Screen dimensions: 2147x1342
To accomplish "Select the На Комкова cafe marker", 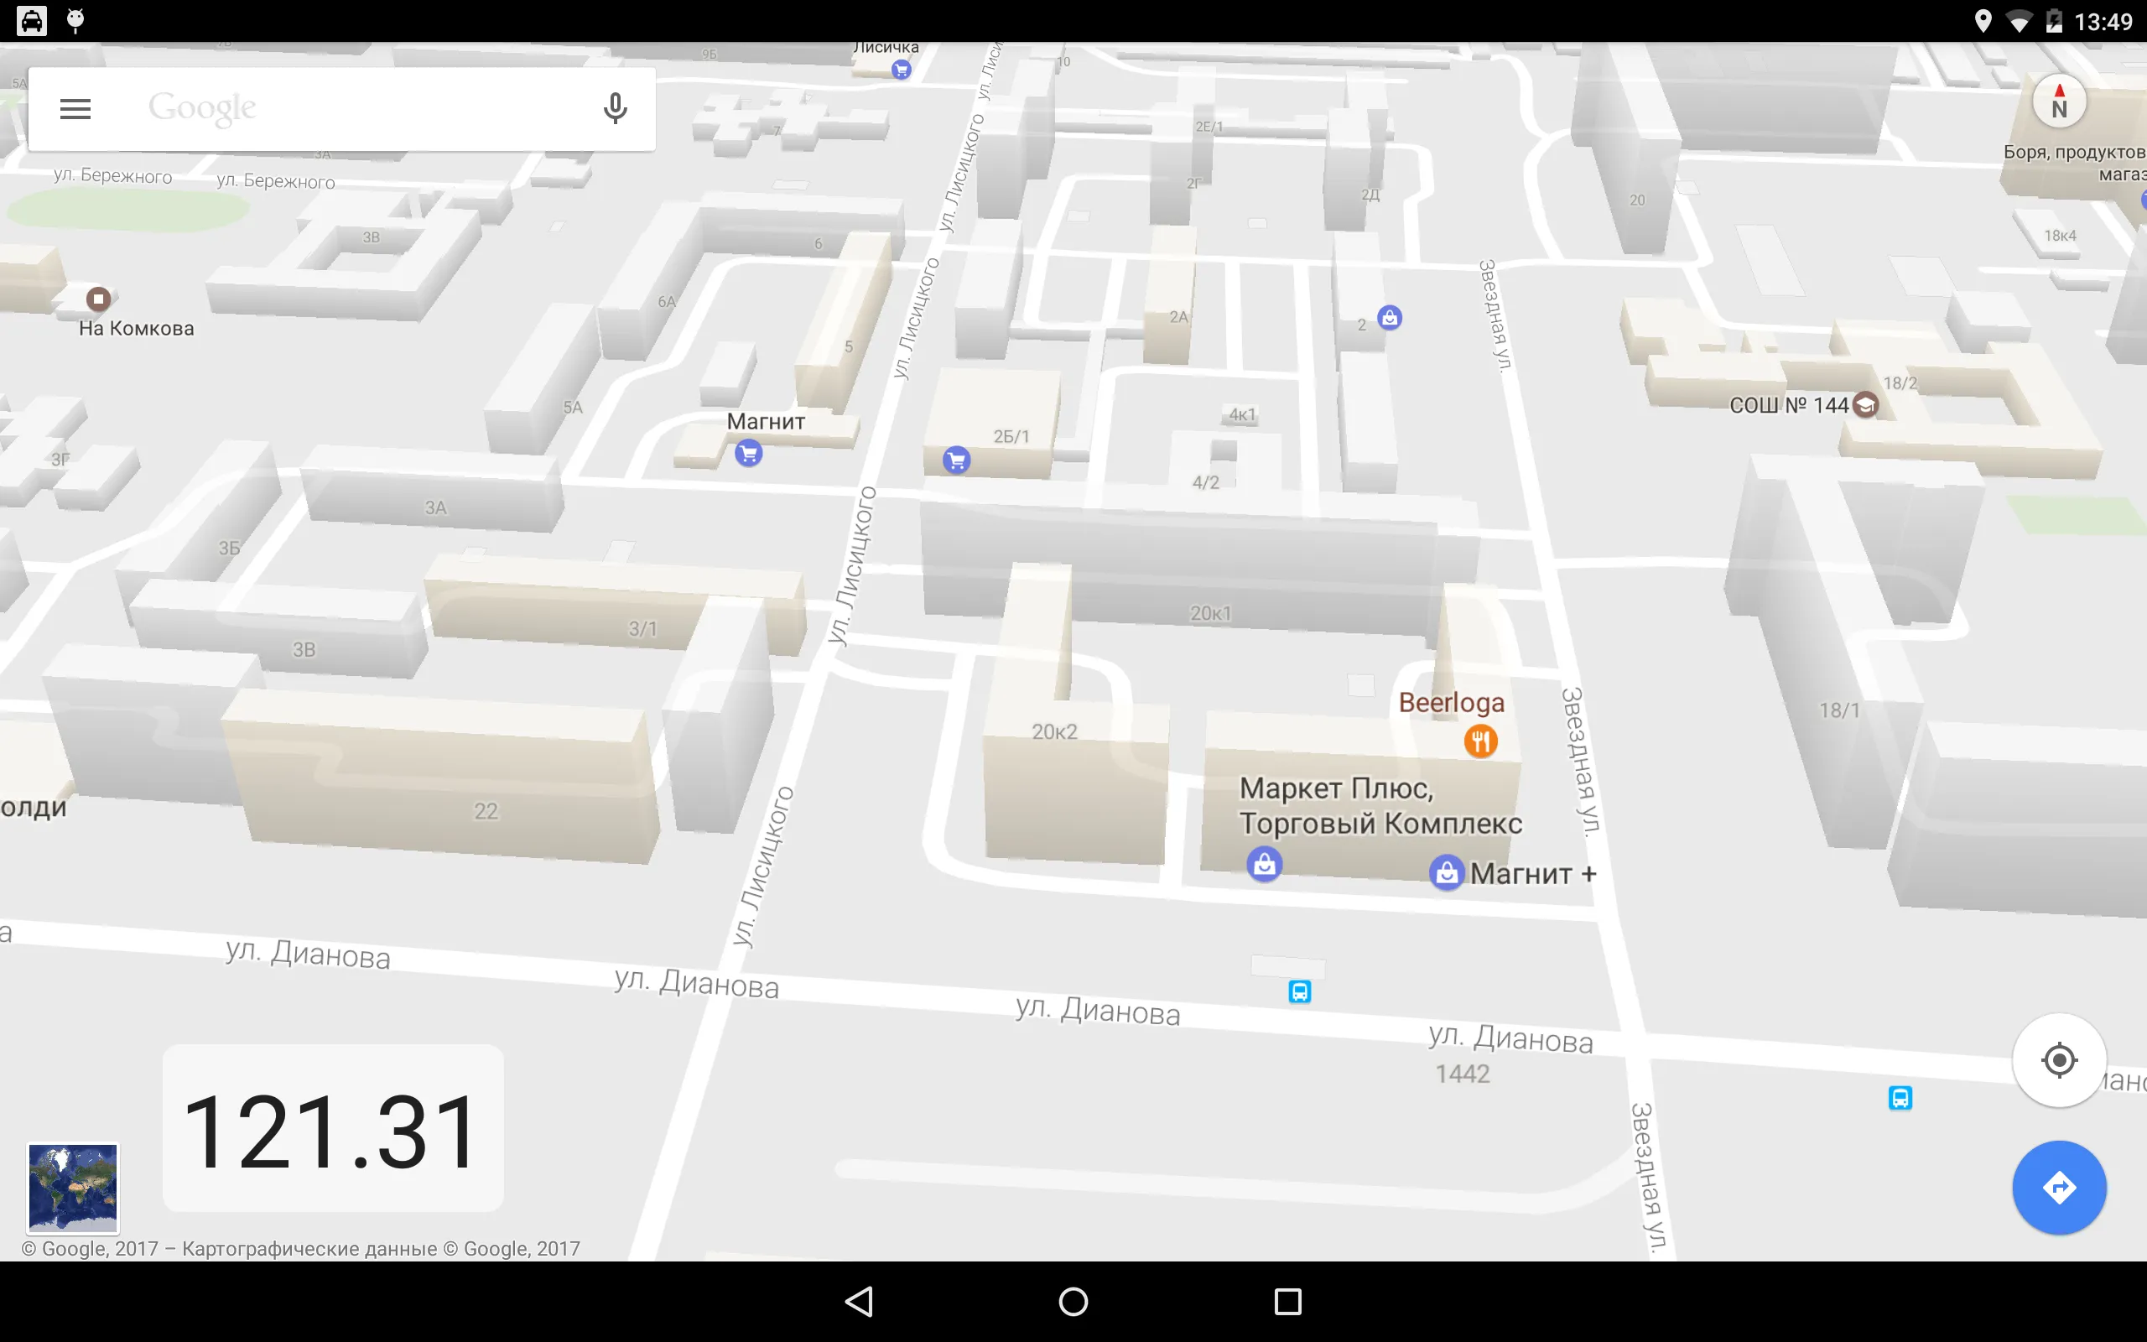I will tap(98, 299).
